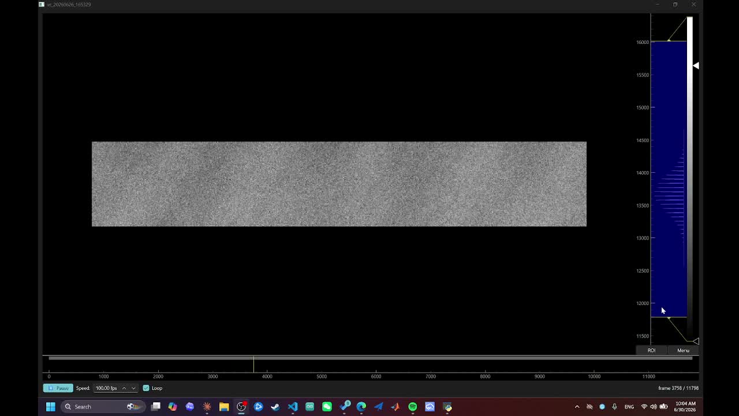
Task: Click the taskbar Search box
Action: [x=102, y=407]
